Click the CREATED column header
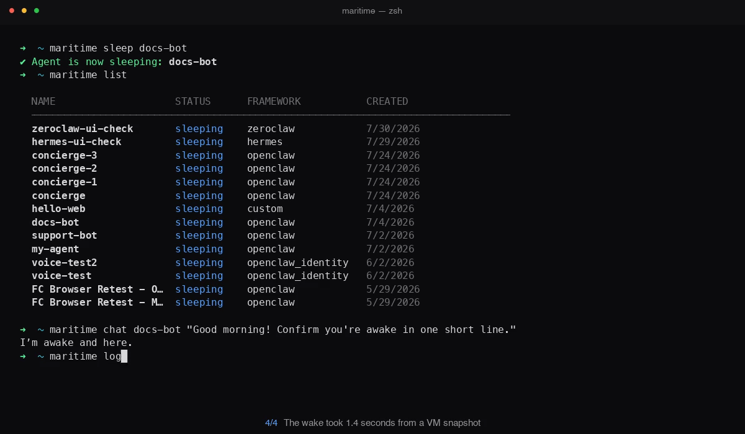 click(387, 101)
